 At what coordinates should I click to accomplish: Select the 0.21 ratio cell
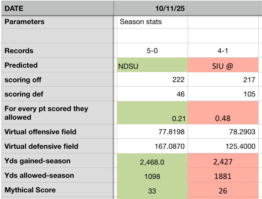[x=151, y=113]
